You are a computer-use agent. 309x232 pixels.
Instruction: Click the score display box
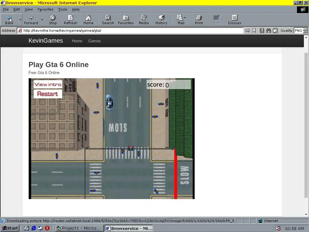(169, 85)
